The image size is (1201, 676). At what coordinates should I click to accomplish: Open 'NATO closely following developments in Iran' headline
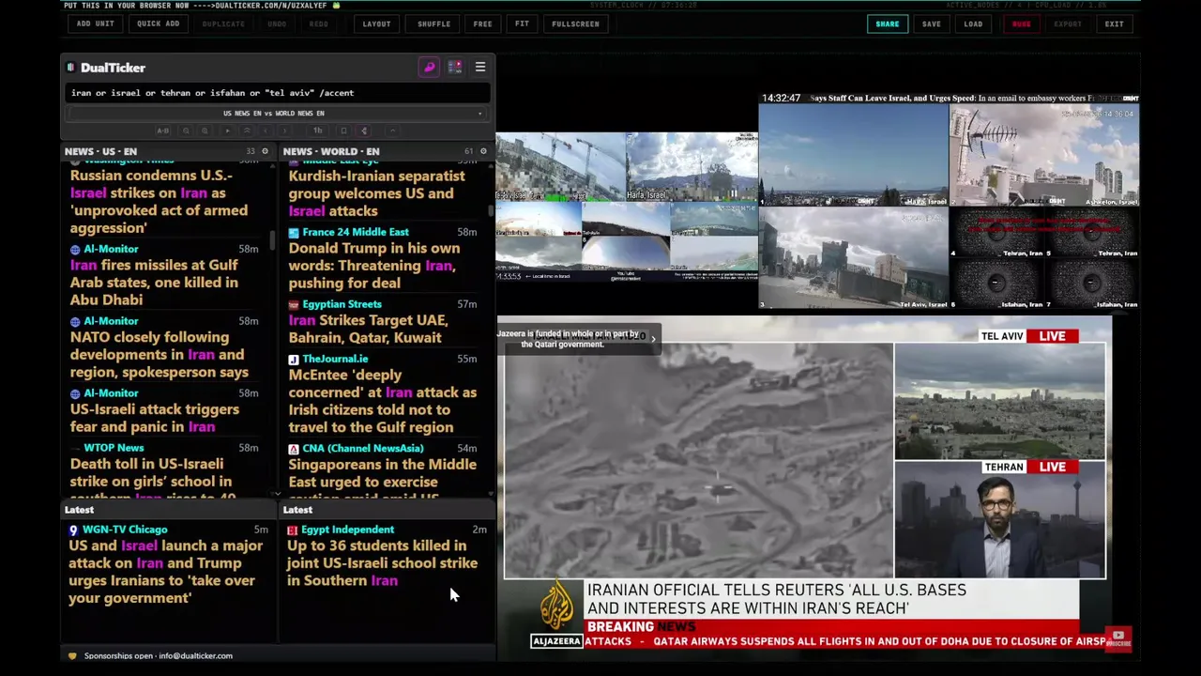159,355
